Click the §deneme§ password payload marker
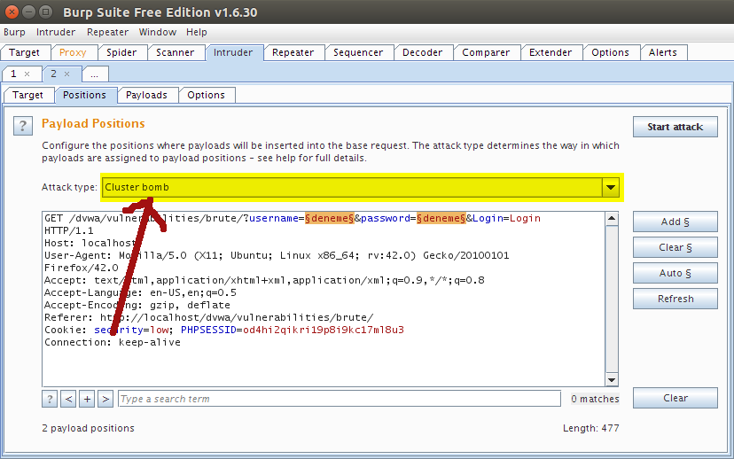Screen dimensions: 734x459 [x=441, y=219]
